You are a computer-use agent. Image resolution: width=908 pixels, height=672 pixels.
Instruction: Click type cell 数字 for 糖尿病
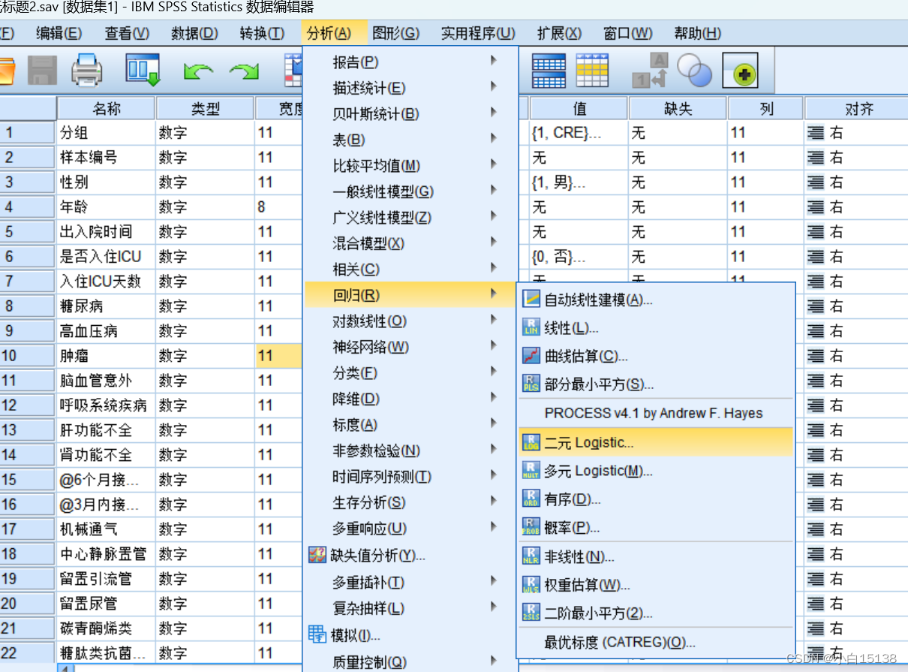tap(205, 306)
